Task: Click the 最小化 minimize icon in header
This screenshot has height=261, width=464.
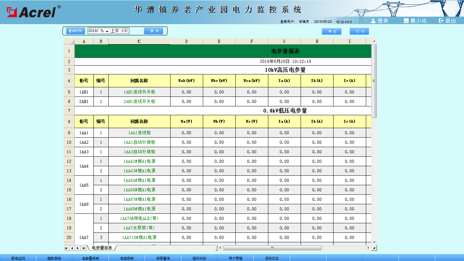Action: coord(406,21)
